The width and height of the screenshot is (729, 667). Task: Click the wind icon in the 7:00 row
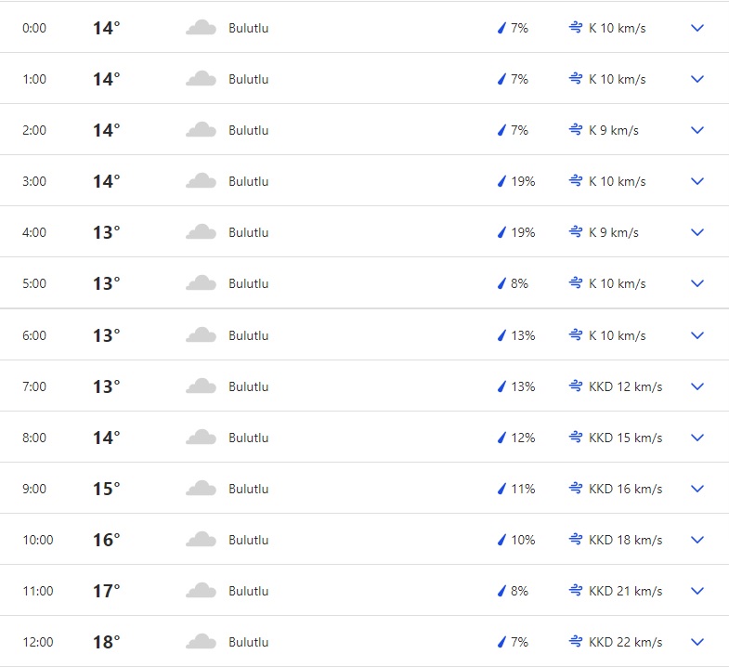[576, 386]
